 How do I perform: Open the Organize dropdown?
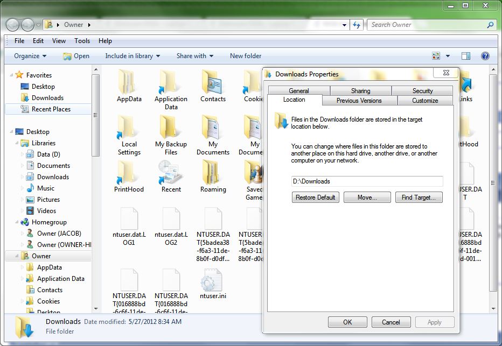pos(30,56)
